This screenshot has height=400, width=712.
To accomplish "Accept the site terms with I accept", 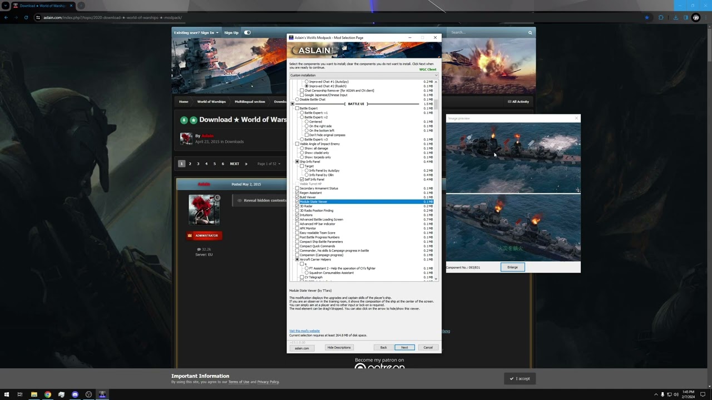I will point(520,379).
